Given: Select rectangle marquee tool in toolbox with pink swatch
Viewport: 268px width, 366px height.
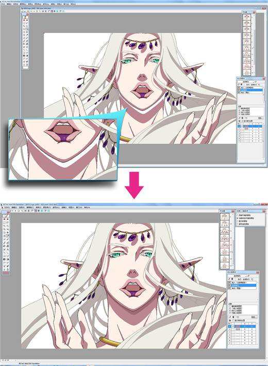Looking at the screenshot, I should tap(4, 222).
